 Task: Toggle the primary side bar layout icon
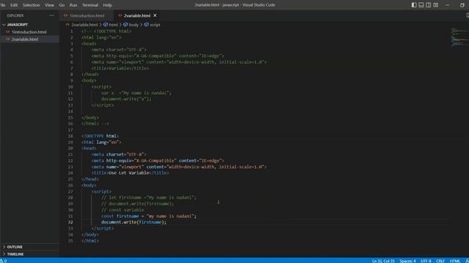pos(414,5)
